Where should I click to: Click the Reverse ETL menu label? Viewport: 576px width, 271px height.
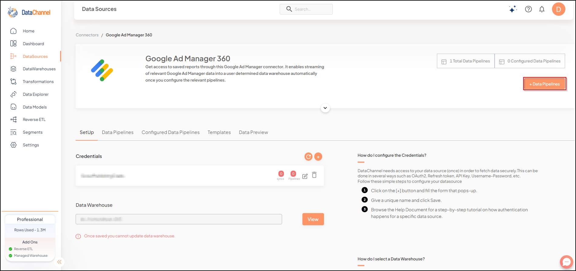34,119
